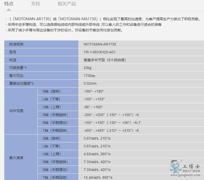Image resolution: width=204 pixels, height=180 pixels.
Task: Select the 最大速度 category cell
Action: [16, 158]
